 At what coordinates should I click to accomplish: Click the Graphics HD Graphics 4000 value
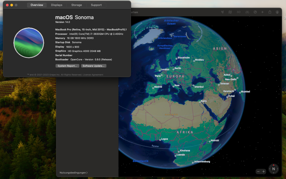click(x=84, y=51)
